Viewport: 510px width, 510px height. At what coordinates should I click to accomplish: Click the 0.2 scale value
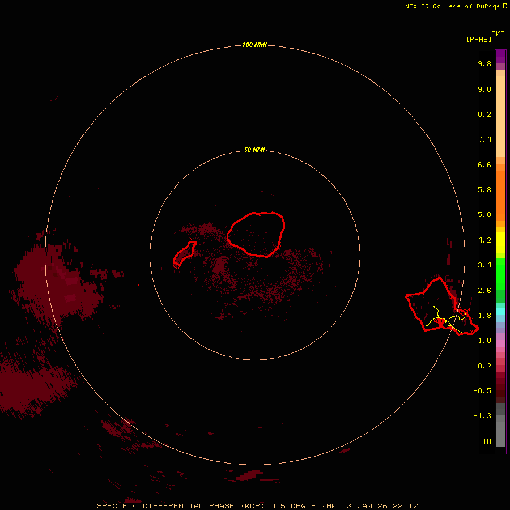point(484,366)
